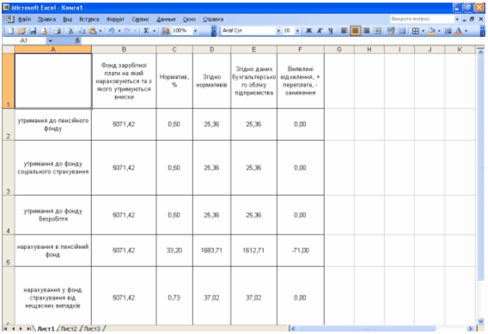Click the Merge and Center icon
The height and width of the screenshot is (334, 488).
point(377,31)
